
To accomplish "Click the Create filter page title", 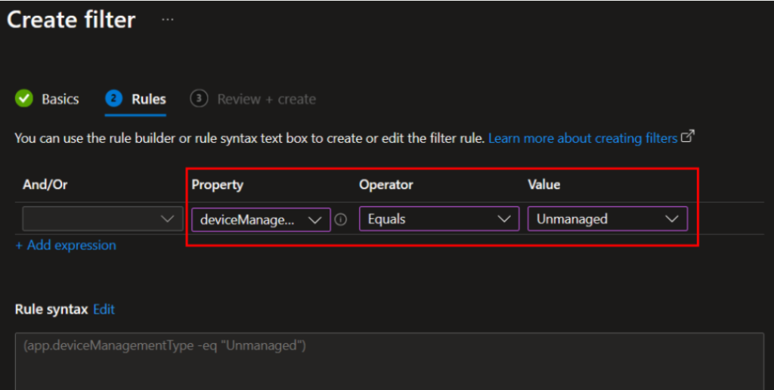I will point(72,20).
